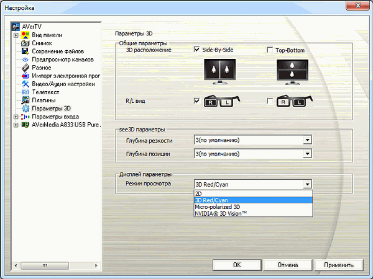
Task: Open the Глубина резкости dropdown arrow
Action: coord(307,140)
